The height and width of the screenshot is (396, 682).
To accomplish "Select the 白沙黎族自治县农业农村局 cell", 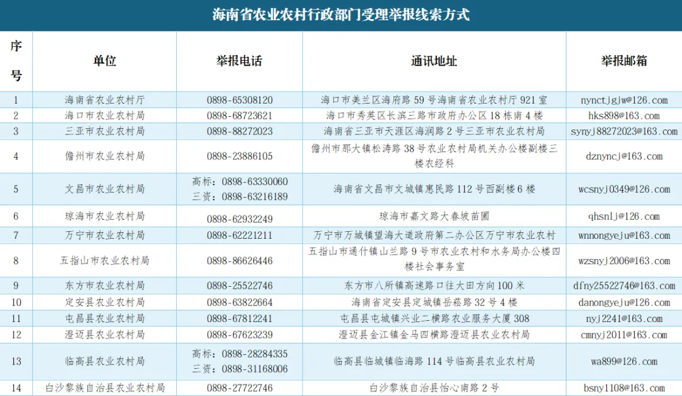I will coord(105,388).
